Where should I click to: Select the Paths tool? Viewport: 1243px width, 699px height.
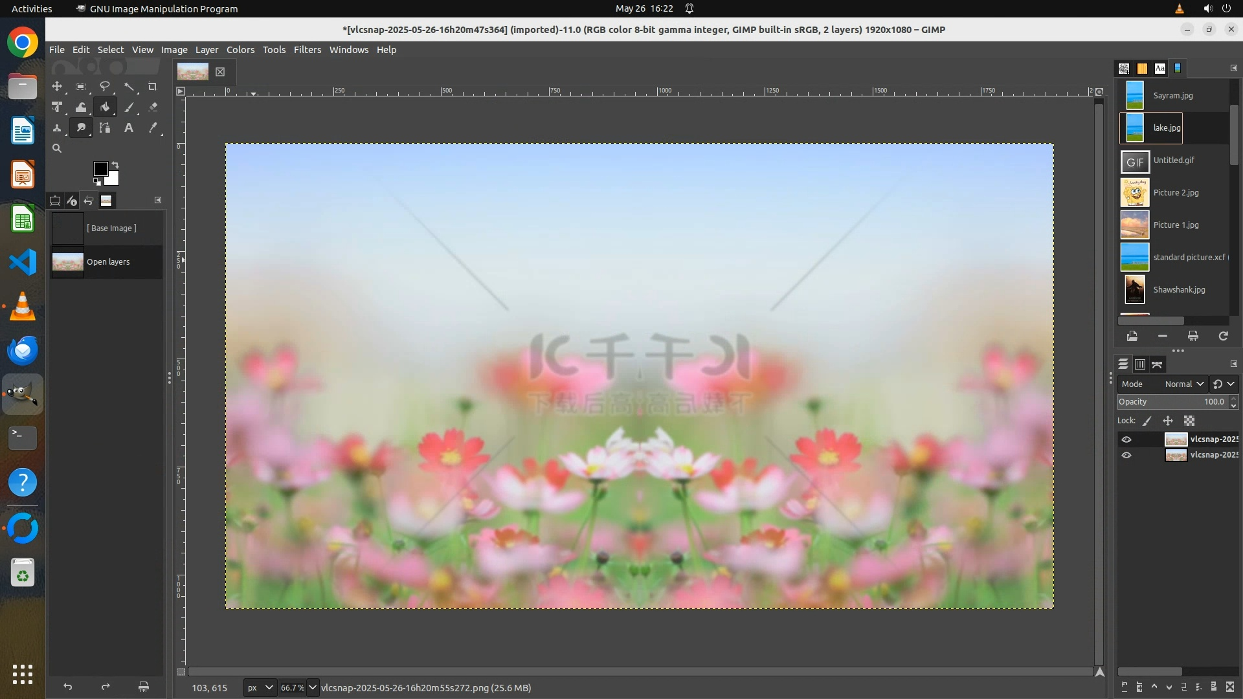(104, 128)
